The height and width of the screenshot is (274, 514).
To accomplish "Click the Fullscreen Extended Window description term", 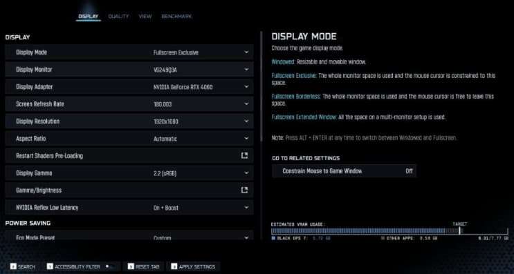I will 304,117.
